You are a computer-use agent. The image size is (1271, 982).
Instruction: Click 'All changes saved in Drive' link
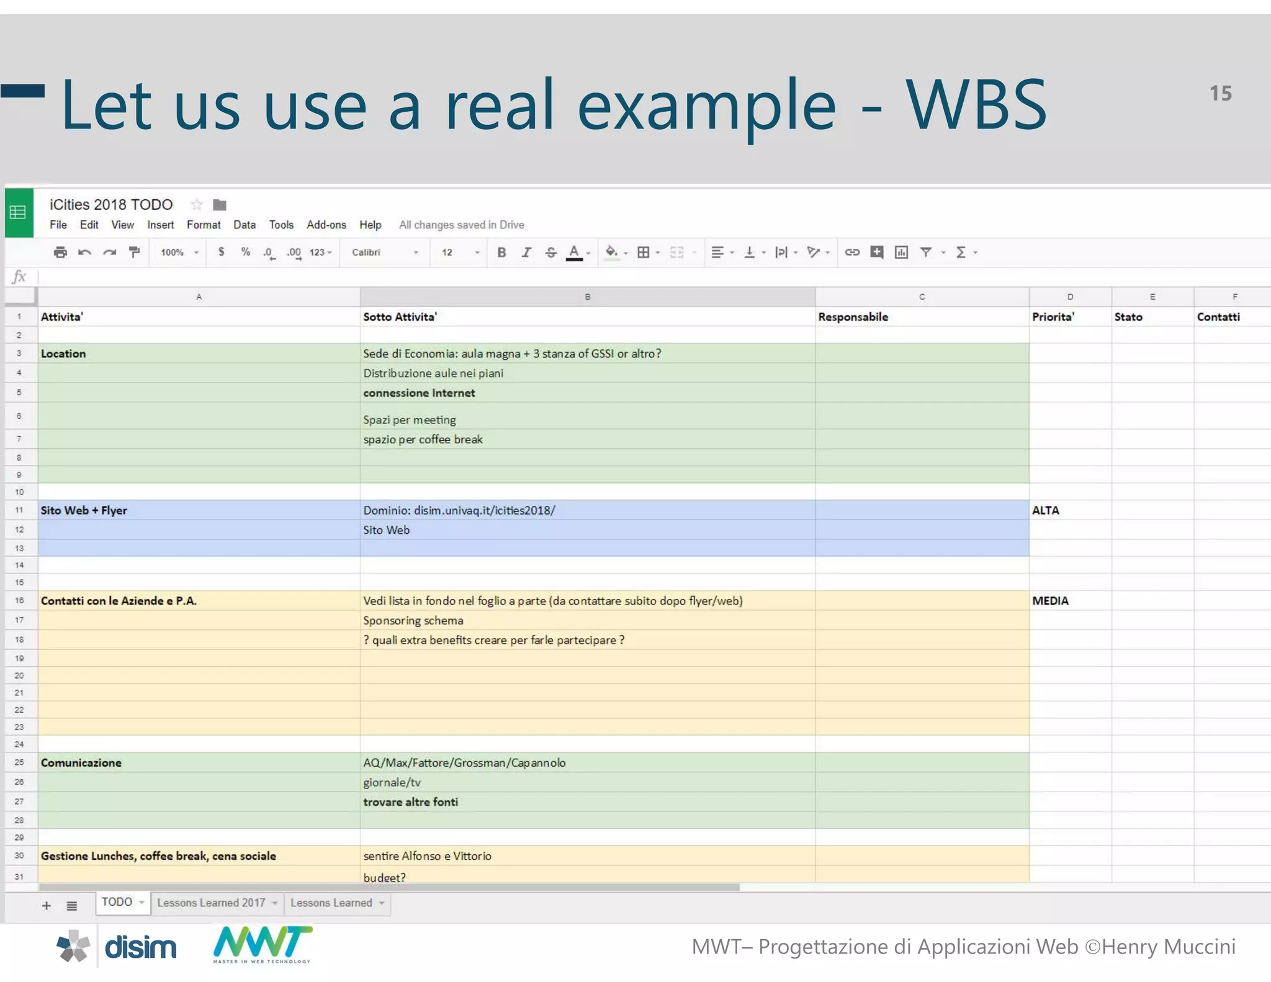(462, 225)
